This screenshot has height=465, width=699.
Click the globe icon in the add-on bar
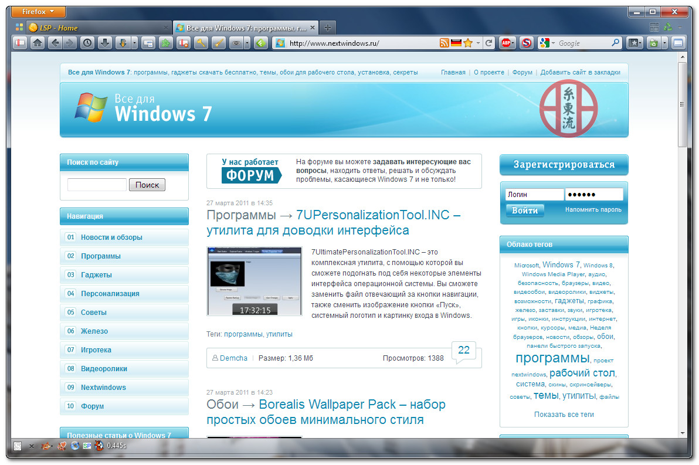pos(75,446)
